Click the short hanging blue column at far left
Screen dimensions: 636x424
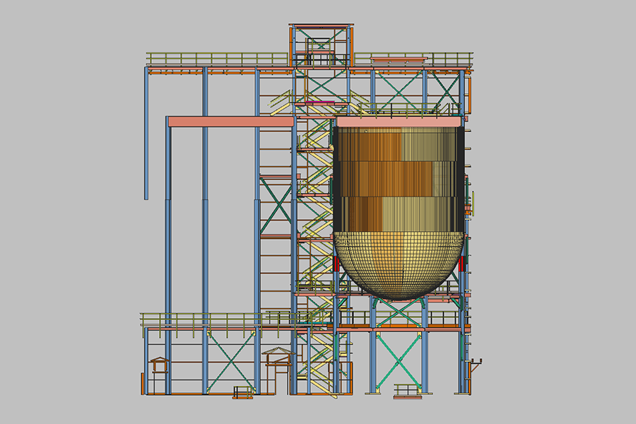tap(146, 134)
